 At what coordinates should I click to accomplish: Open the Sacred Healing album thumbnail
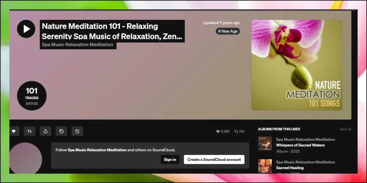[x=265, y=166]
